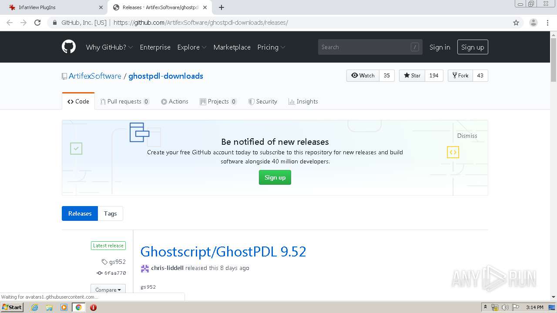This screenshot has height=313, width=557.
Task: Star the ghostpdl-downloads repository
Action: (x=412, y=76)
